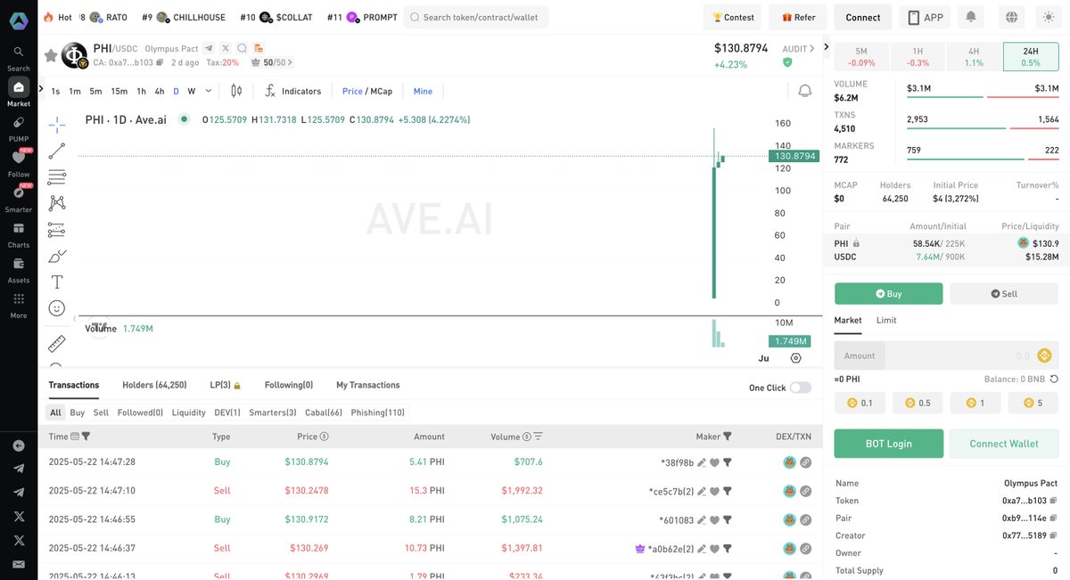Focus the token/contract/wallet search box
This screenshot has height=580, width=1070.
click(476, 17)
